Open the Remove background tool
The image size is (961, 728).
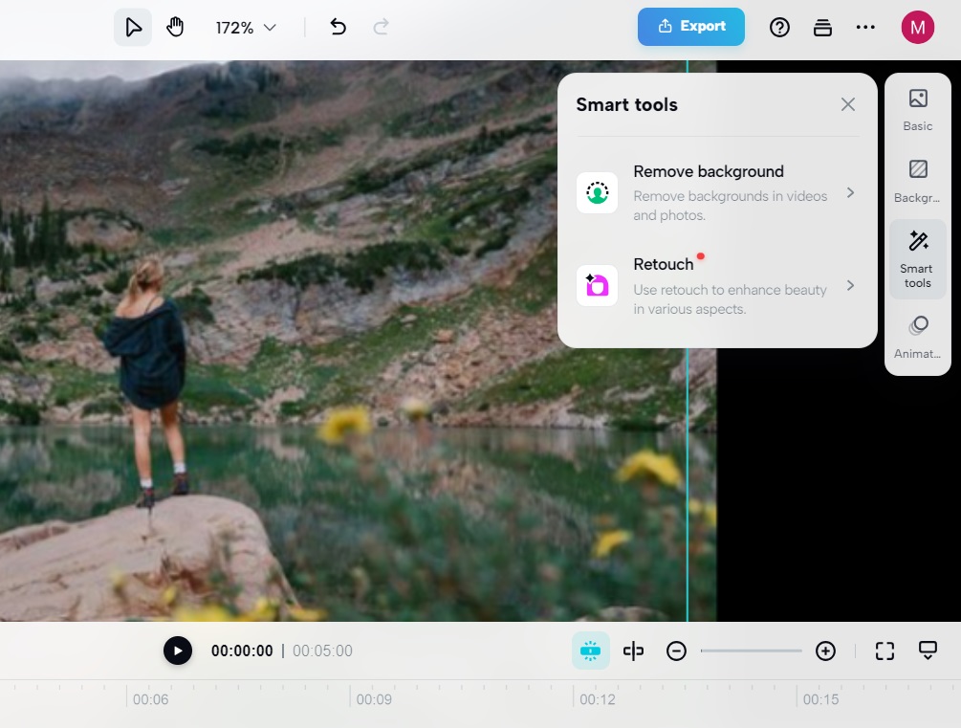(716, 192)
